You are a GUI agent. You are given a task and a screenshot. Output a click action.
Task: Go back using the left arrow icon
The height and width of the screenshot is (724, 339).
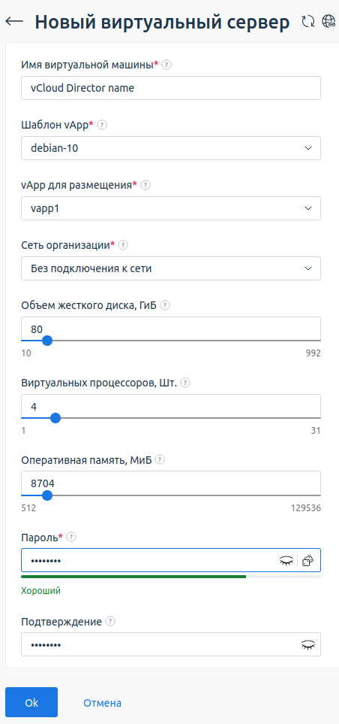point(14,22)
